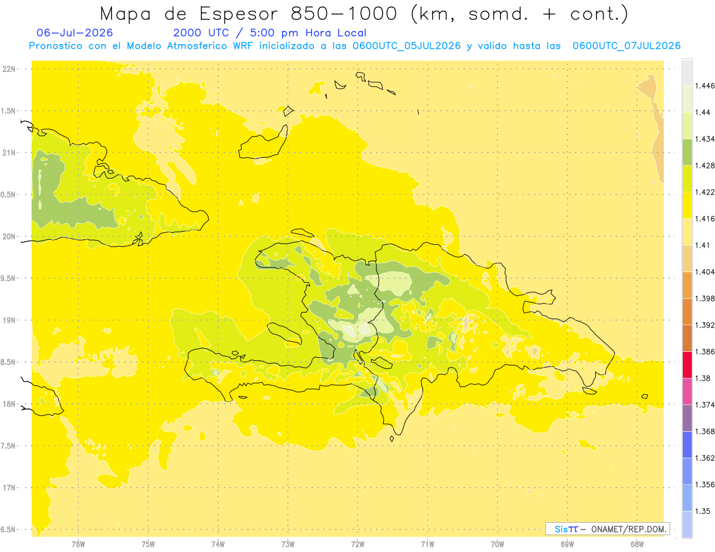The height and width of the screenshot is (552, 715).
Task: Click the "6.5N" latitude label
Action: click(9, 530)
